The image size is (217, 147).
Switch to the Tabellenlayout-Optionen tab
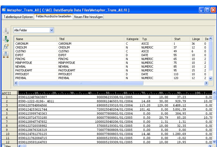pyautogui.click(x=18, y=17)
